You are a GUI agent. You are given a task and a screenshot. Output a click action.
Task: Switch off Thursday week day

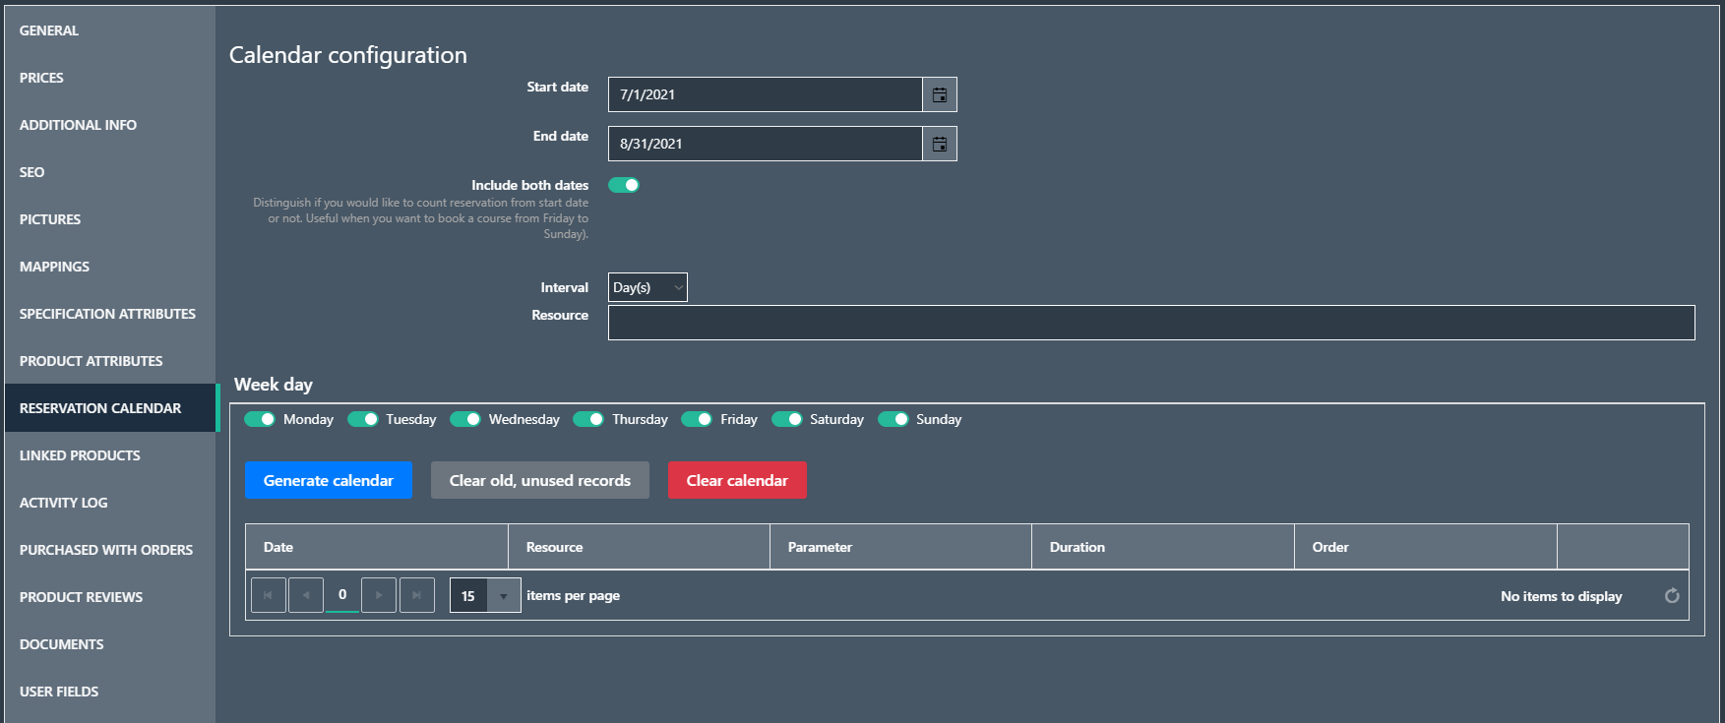(x=588, y=419)
